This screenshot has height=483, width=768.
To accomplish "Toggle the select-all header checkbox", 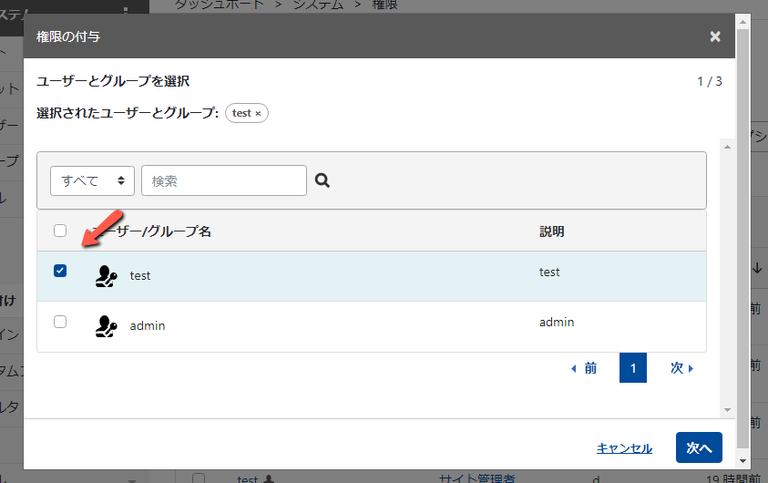I will point(60,231).
